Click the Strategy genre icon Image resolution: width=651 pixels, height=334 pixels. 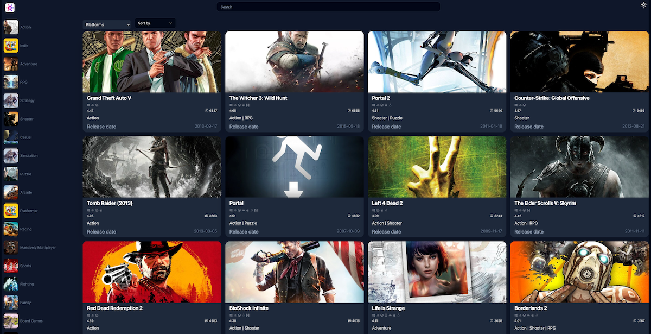(x=11, y=100)
